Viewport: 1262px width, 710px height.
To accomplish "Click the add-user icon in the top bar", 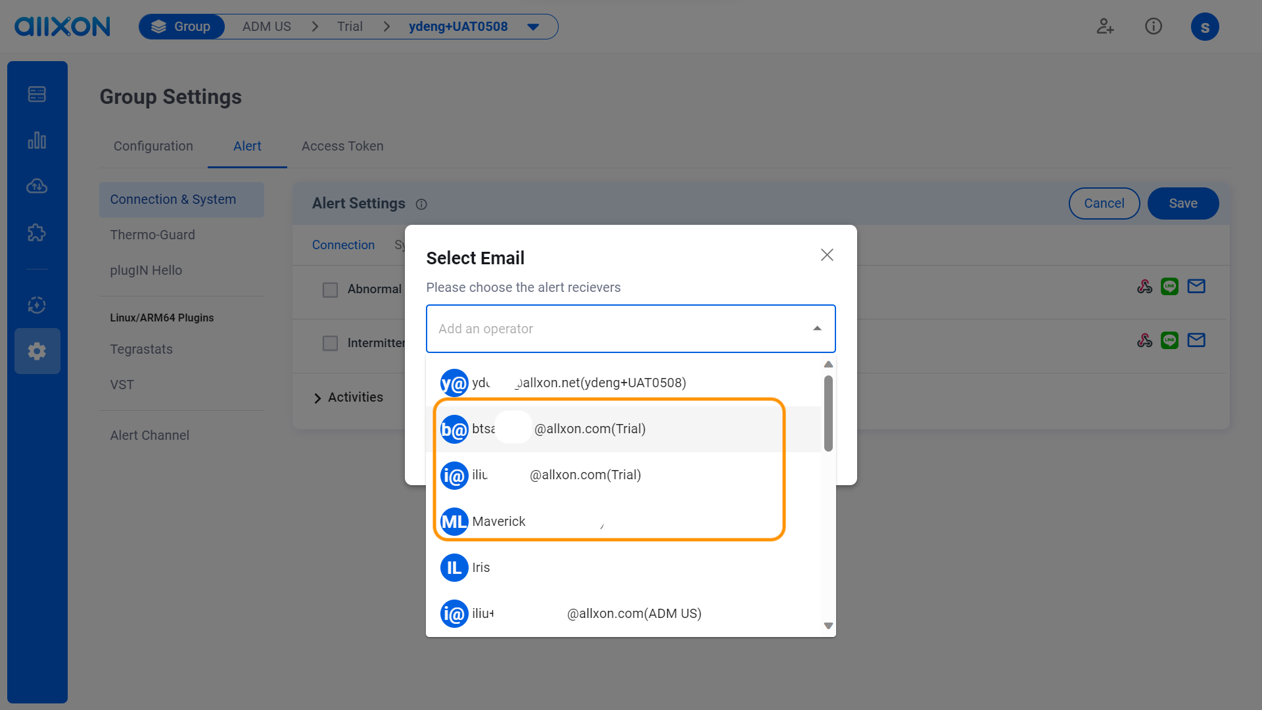I will [1105, 26].
